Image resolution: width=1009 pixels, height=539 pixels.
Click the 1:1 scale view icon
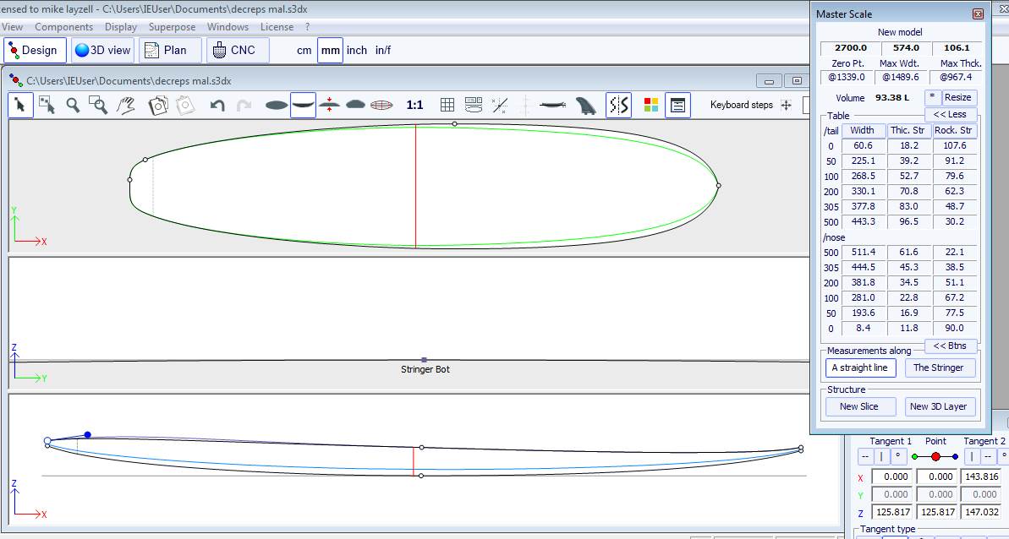(x=414, y=106)
